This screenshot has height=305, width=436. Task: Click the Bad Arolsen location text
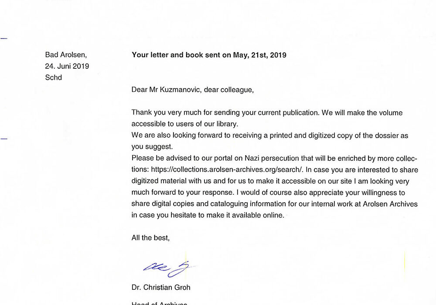point(66,55)
